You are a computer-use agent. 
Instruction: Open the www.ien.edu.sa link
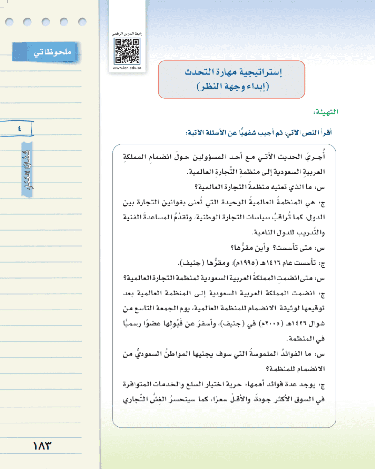pyautogui.click(x=127, y=68)
